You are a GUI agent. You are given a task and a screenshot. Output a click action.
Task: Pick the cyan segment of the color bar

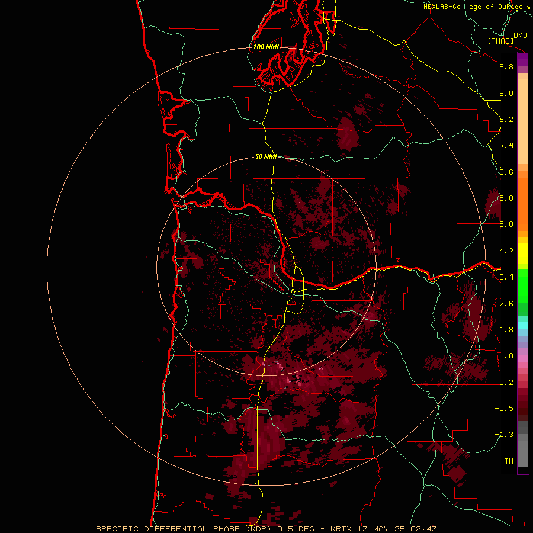point(523,326)
